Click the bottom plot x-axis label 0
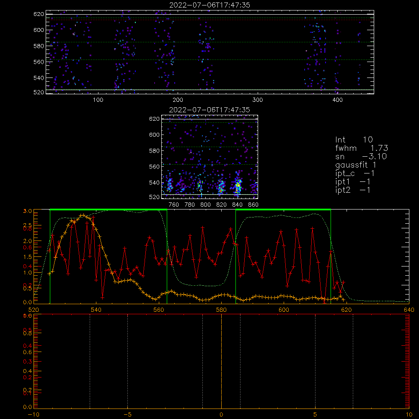Viewport: 419px width, 419px height. click(x=221, y=415)
